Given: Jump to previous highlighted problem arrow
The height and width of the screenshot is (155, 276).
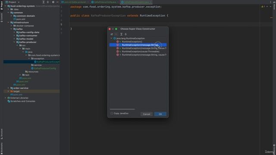Looking at the screenshot, I should [x=267, y=7].
